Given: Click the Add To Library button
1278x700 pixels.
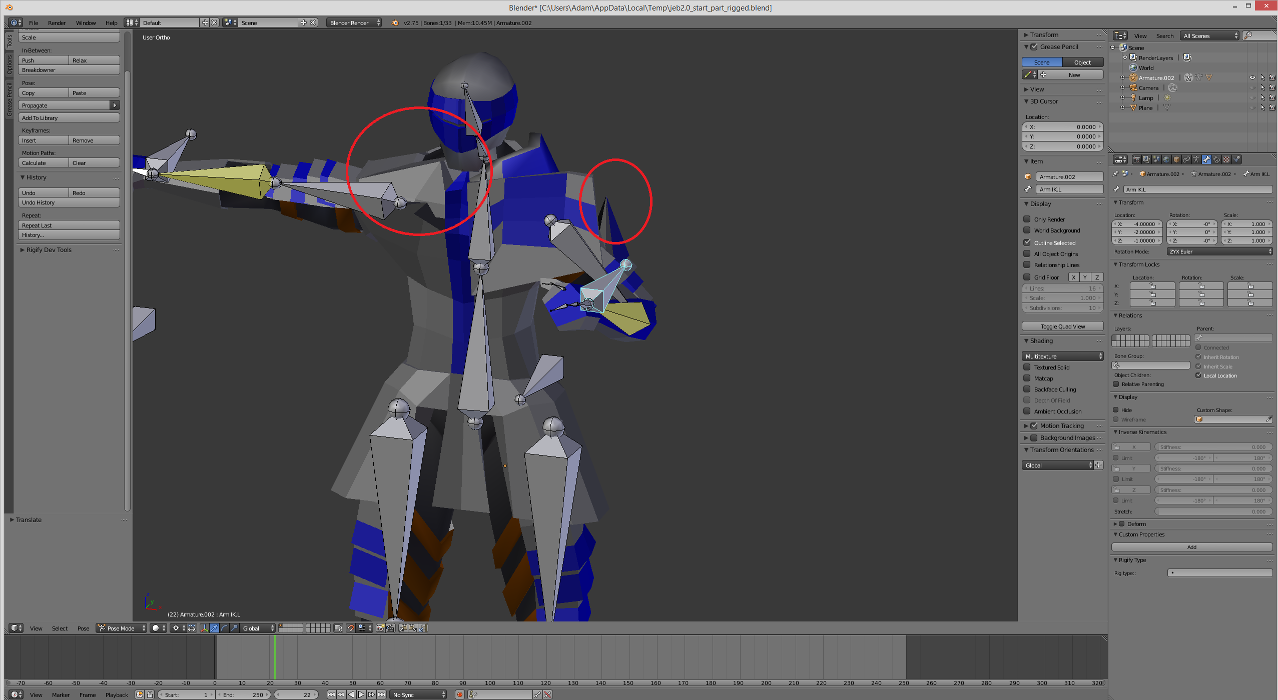Looking at the screenshot, I should click(x=69, y=118).
